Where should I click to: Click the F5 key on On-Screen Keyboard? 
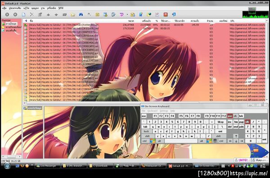pyautogui.click(x=181, y=116)
